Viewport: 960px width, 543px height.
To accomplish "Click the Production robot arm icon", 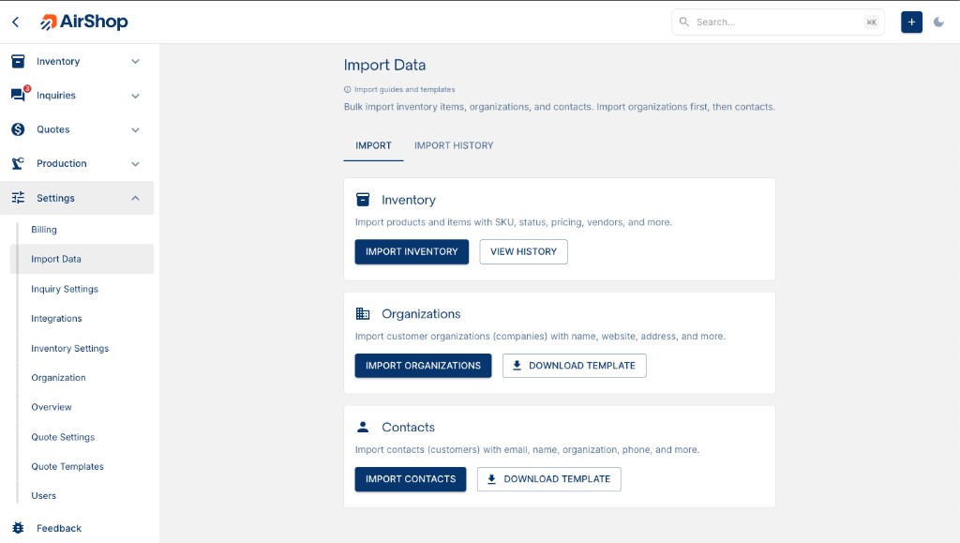I will tap(18, 163).
